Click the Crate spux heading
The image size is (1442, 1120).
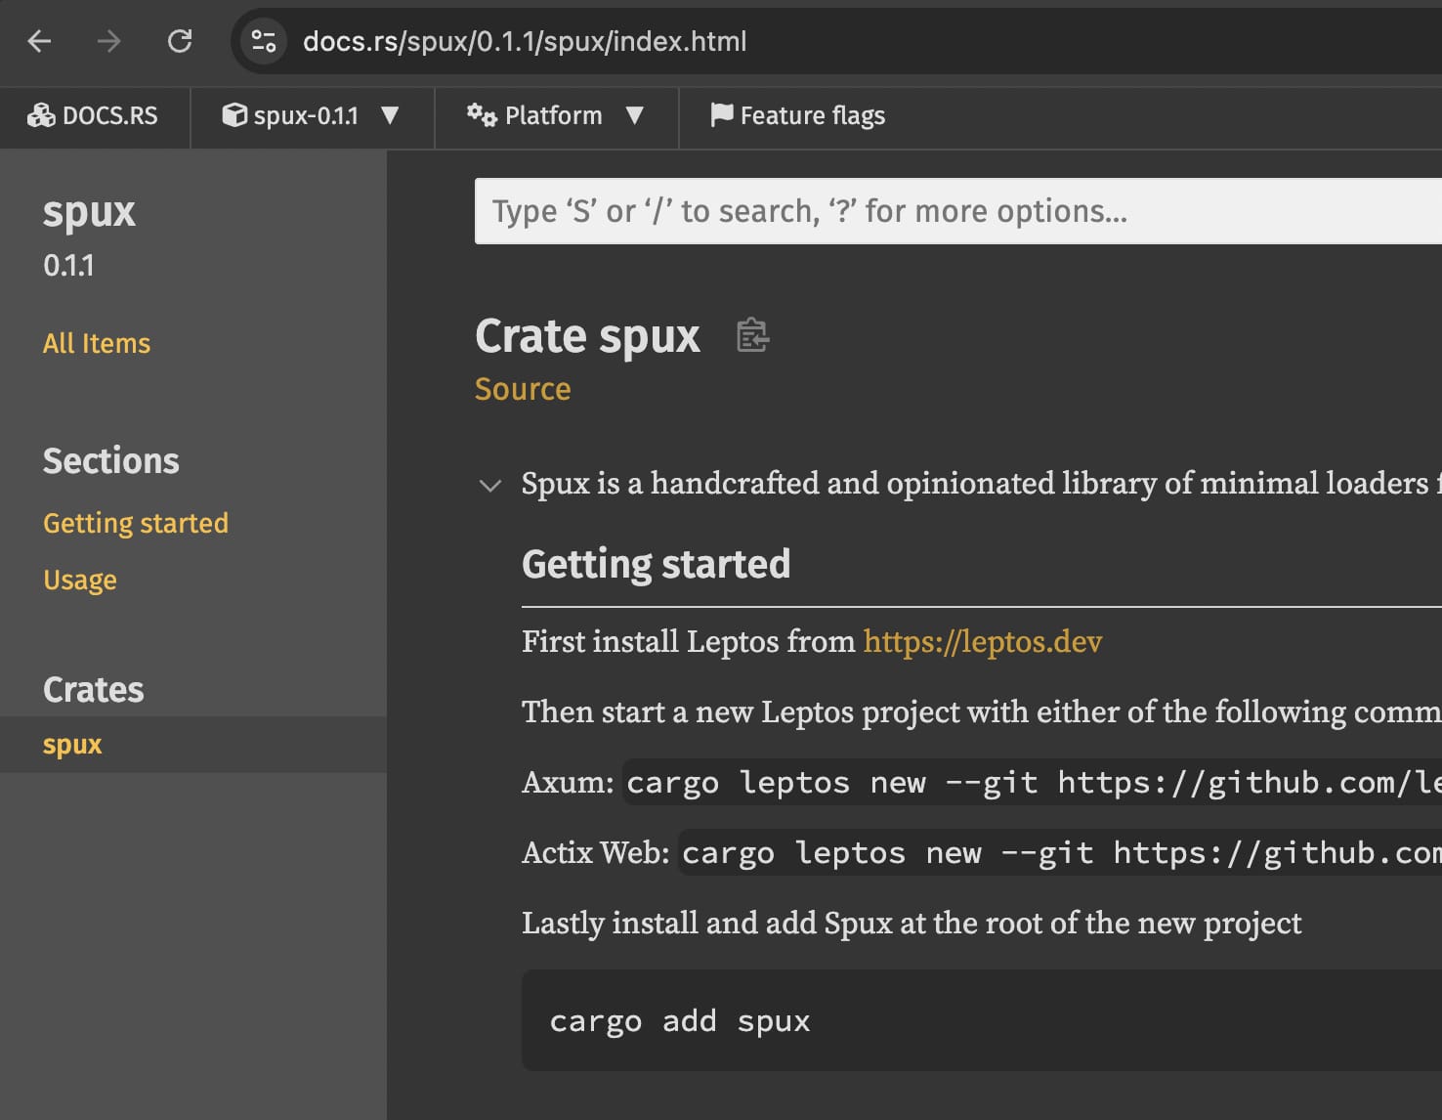pyautogui.click(x=587, y=336)
